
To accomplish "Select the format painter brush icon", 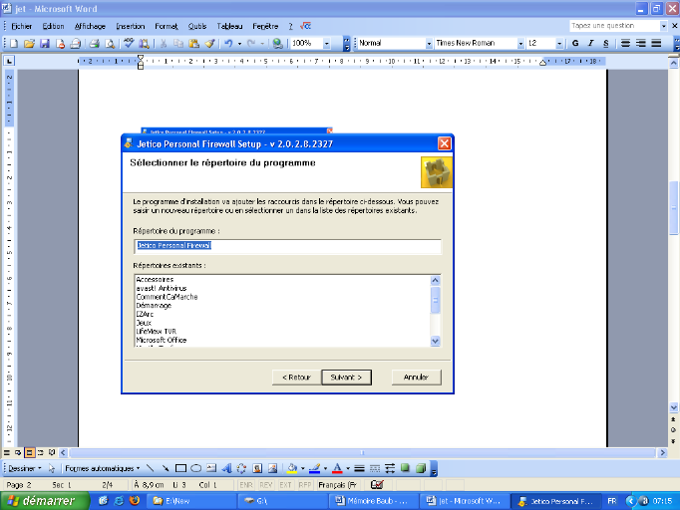I will [x=210, y=44].
